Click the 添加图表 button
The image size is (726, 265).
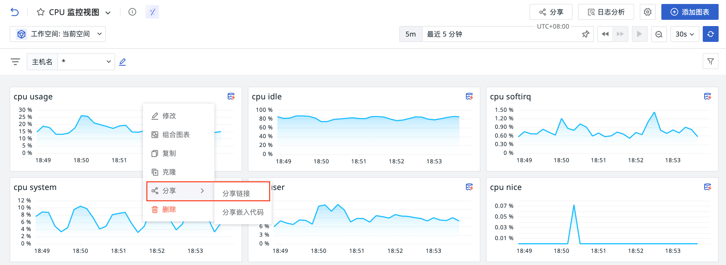pos(690,12)
